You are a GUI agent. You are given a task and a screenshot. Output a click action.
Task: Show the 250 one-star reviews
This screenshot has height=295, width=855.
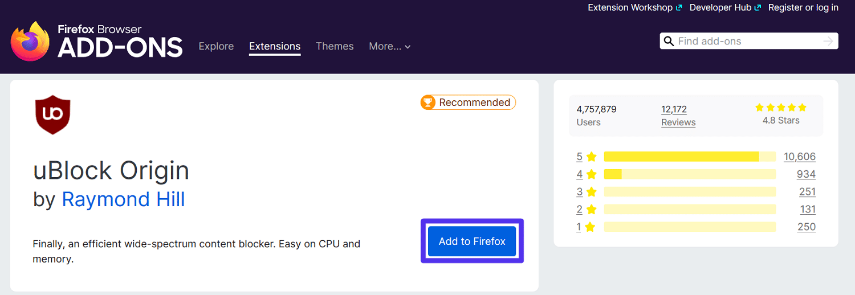coord(806,227)
